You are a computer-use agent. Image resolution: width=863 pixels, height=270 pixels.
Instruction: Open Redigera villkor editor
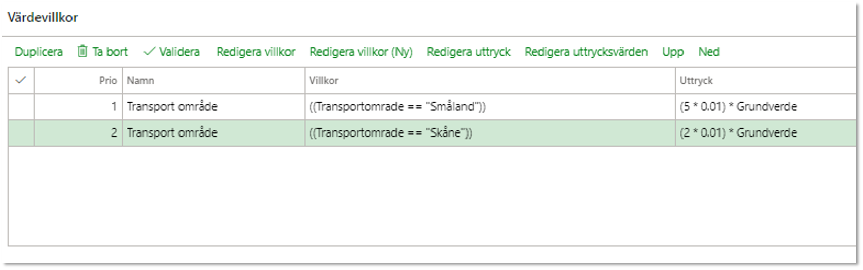click(x=256, y=52)
